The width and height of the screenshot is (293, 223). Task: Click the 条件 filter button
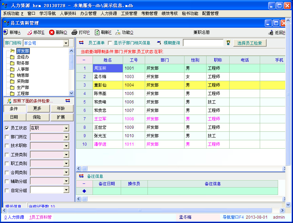(15, 109)
